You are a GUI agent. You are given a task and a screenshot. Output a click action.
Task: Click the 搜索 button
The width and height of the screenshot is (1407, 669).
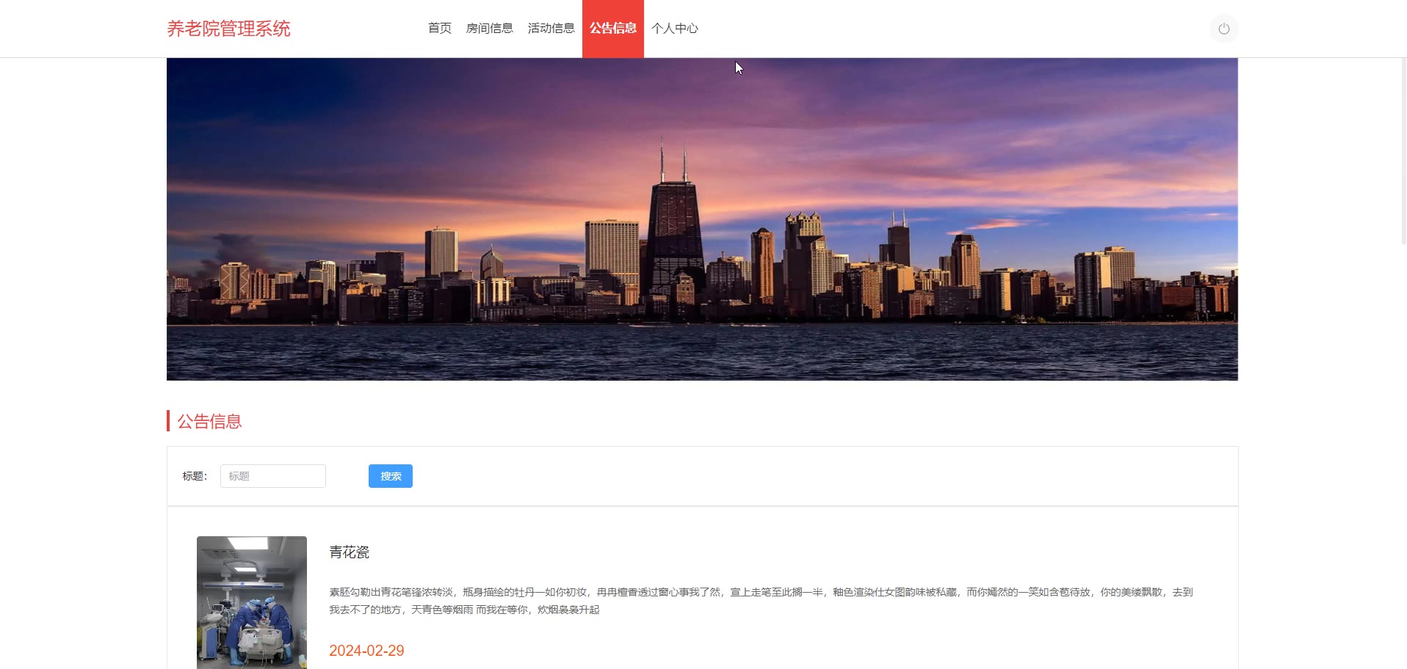390,476
